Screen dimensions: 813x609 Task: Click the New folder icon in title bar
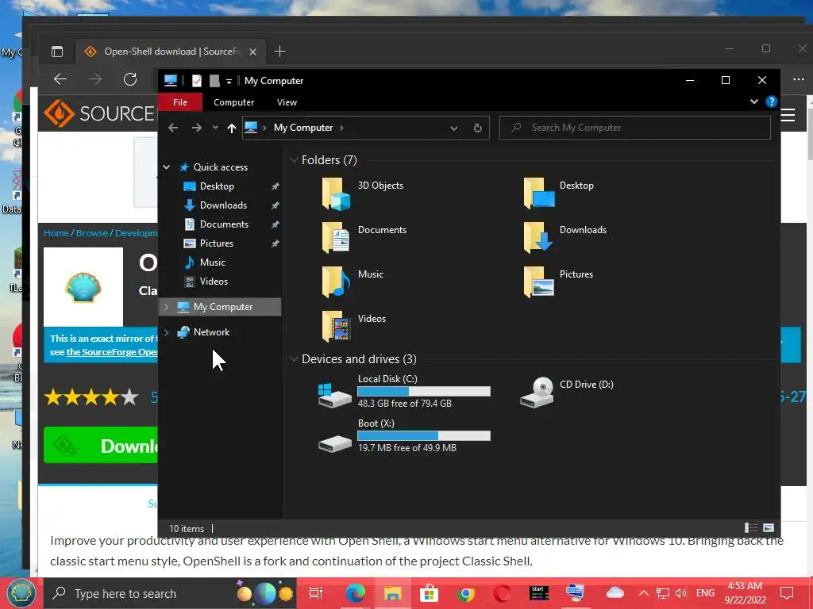(214, 81)
